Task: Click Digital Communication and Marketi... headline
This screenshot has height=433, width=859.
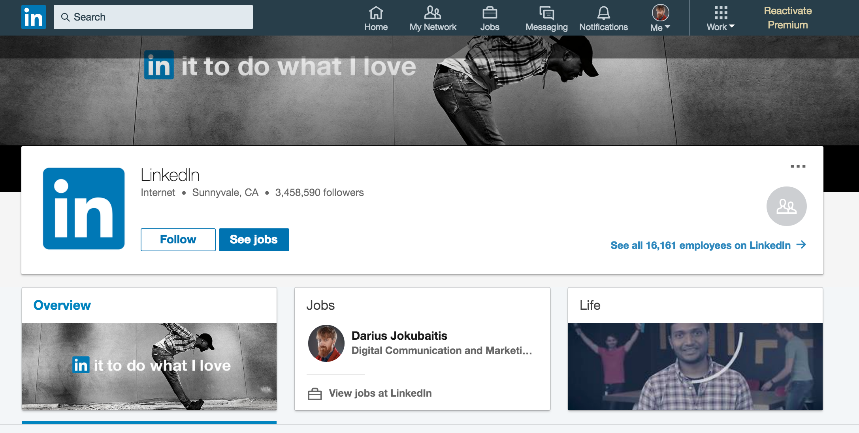Action: tap(442, 350)
